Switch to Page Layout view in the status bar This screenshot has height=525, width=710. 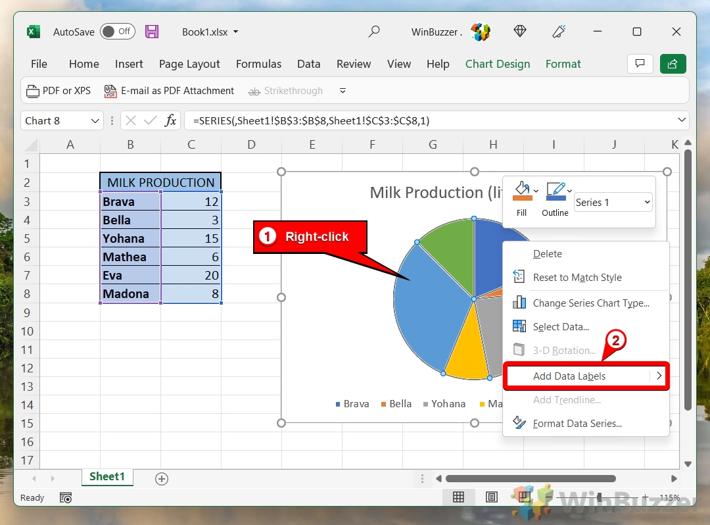coord(492,497)
